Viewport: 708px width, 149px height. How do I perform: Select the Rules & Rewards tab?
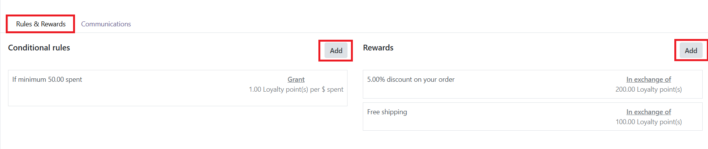pos(41,24)
